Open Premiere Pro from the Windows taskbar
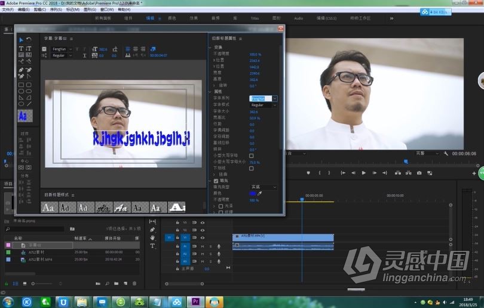 pos(195,302)
